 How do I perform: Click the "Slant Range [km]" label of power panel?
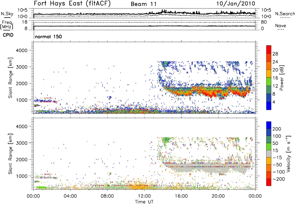tap(10, 78)
